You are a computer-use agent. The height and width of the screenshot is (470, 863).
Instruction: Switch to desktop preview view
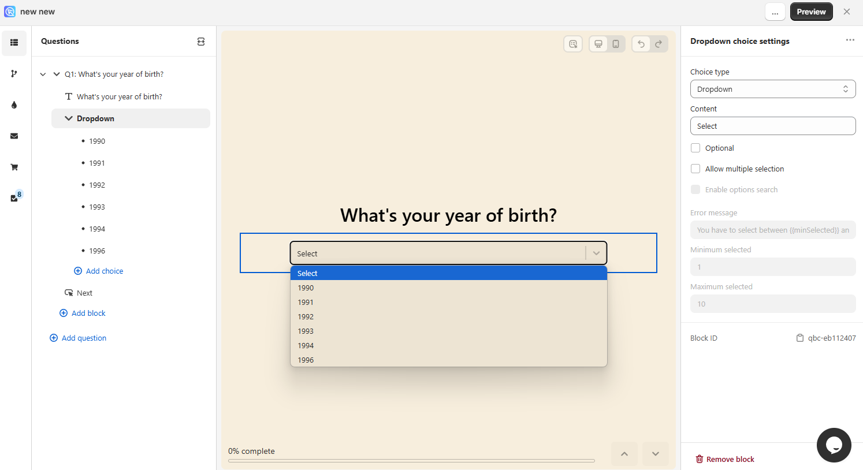pos(598,44)
